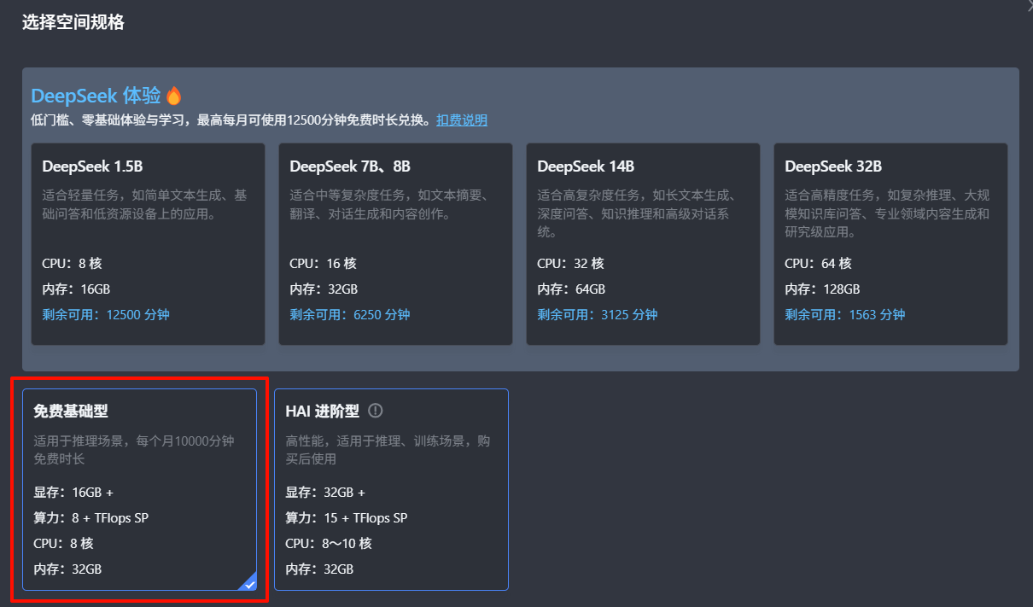
Task: Click the 适合轻量任务 description in DeepSeek 1.5B
Action: [145, 205]
